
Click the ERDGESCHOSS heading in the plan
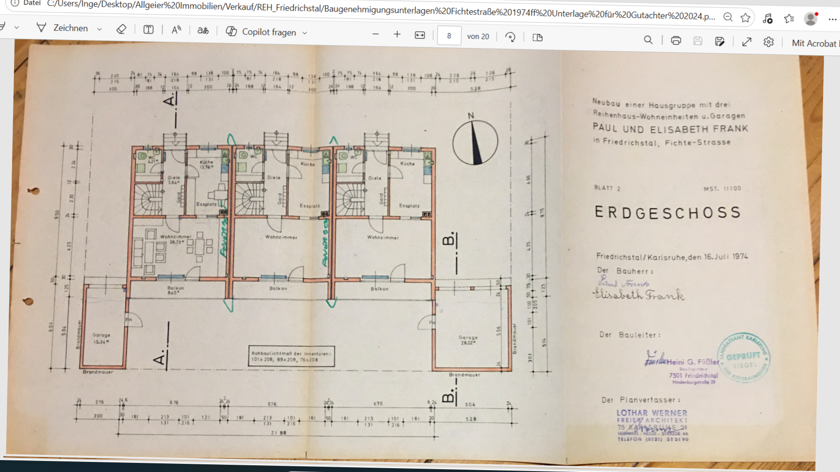click(x=668, y=212)
